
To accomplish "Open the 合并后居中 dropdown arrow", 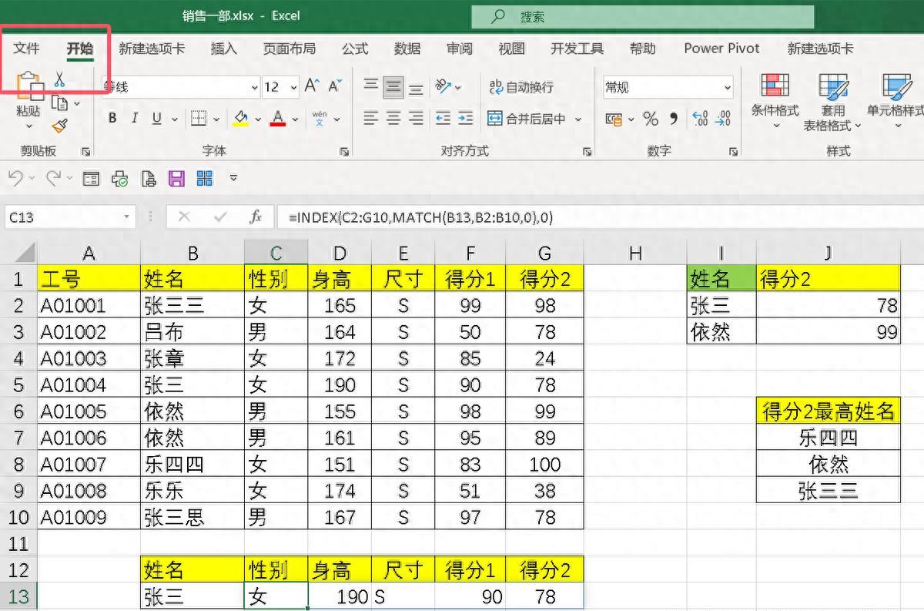I will (578, 119).
